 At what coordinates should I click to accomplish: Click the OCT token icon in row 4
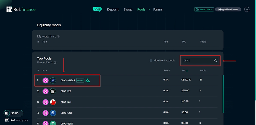53,113
